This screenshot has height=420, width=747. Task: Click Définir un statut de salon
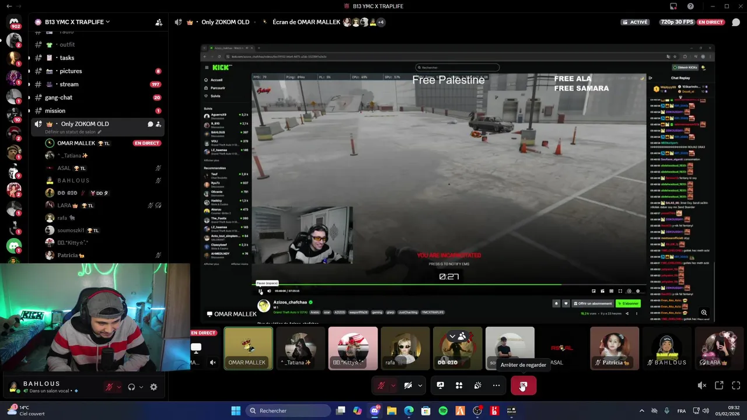[70, 132]
